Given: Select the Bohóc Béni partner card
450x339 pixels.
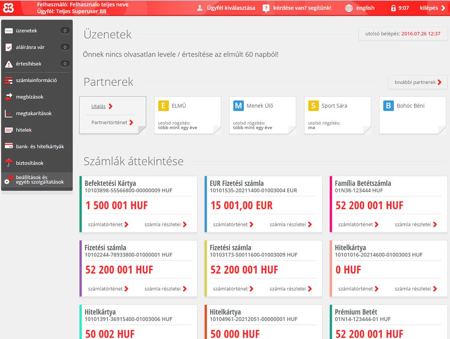Looking at the screenshot, I should click(413, 115).
